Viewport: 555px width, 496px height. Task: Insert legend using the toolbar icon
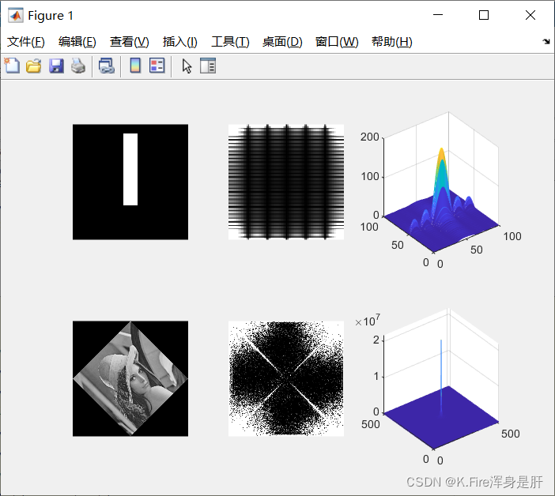coord(157,66)
